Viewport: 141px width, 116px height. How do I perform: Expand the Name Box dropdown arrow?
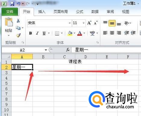click(46, 50)
